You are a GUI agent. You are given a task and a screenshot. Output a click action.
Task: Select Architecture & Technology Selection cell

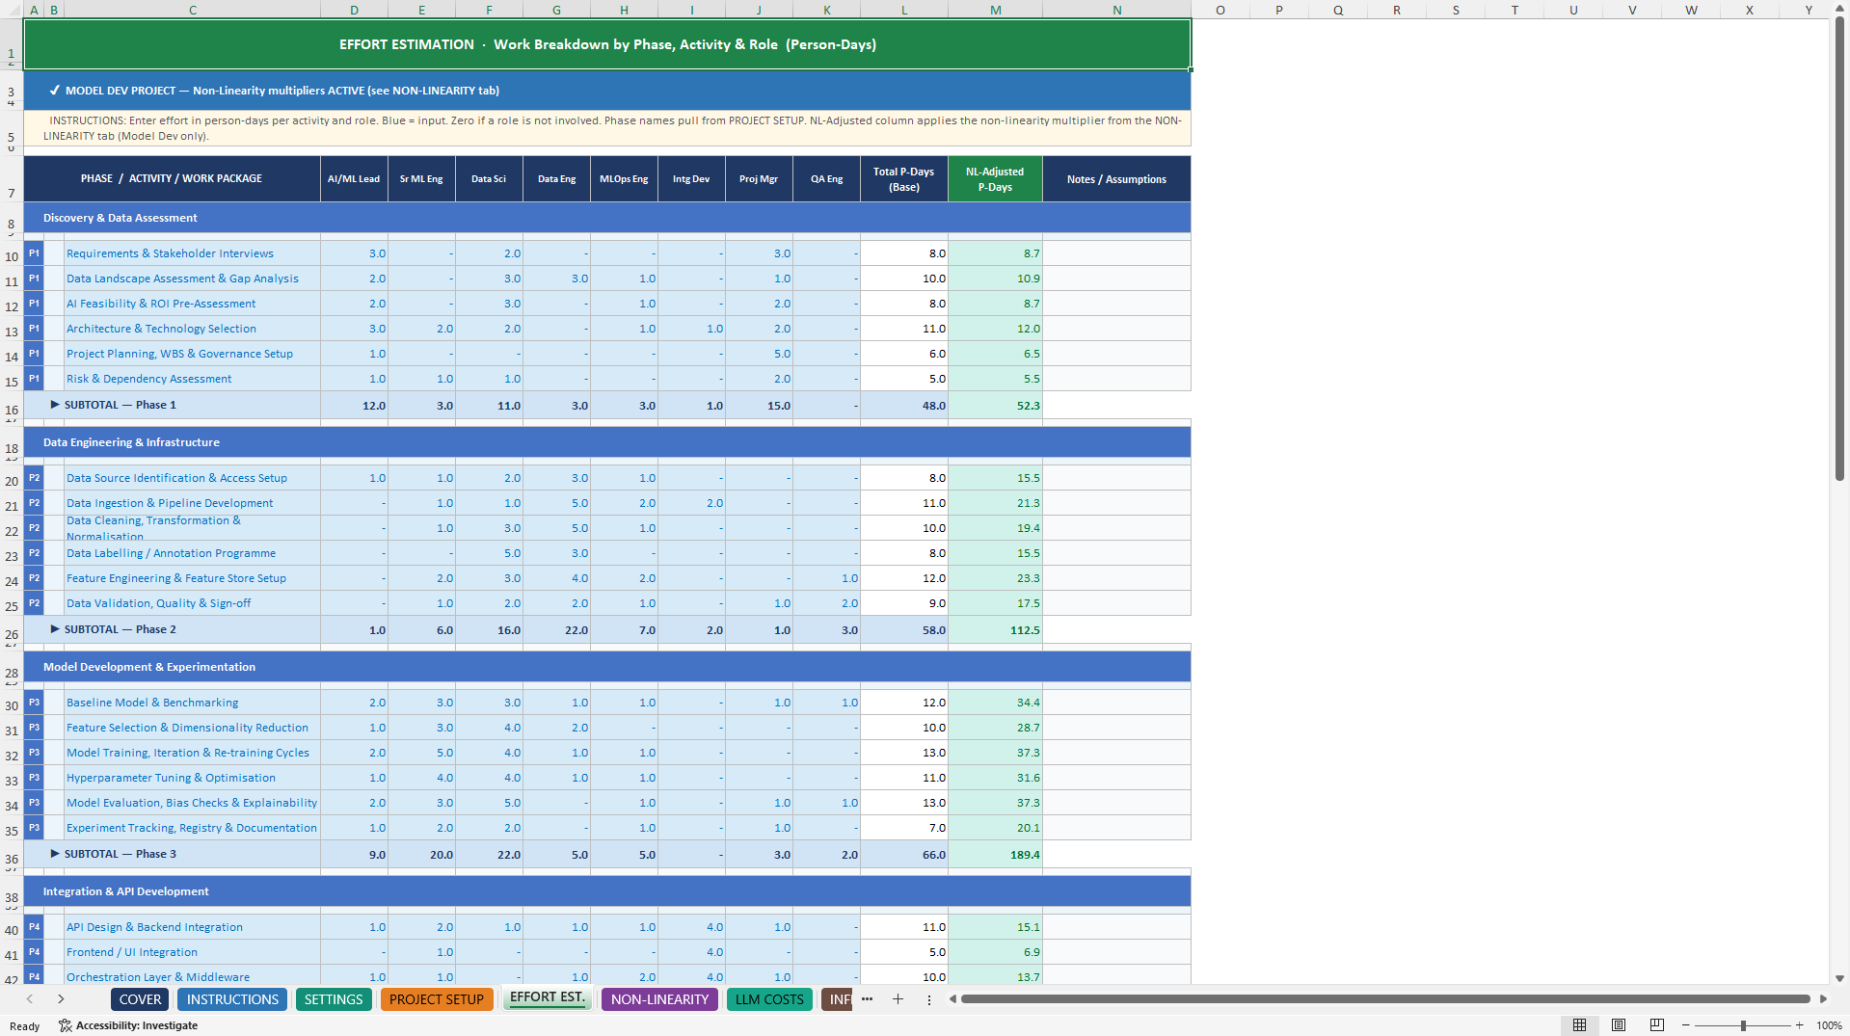point(192,329)
